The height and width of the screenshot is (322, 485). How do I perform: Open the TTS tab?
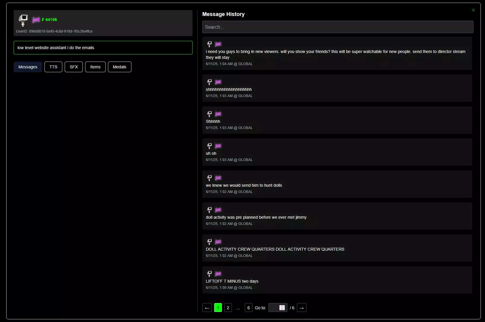pos(53,67)
